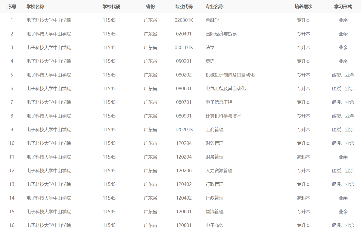Select the 电气工程及其自动化 cell

click(x=226, y=89)
